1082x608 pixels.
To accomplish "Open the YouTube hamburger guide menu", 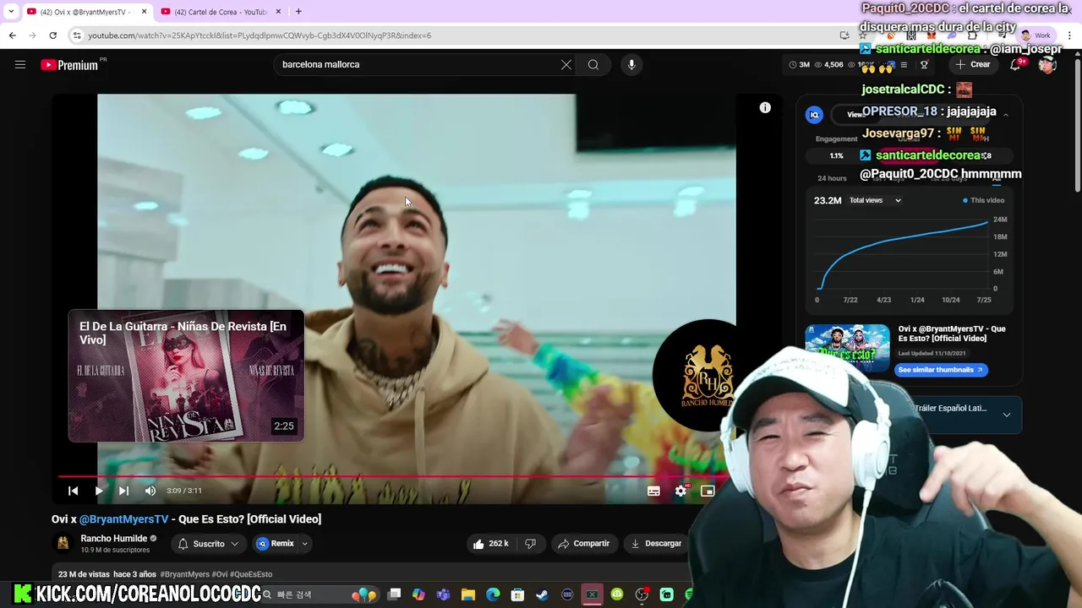I will pyautogui.click(x=20, y=64).
